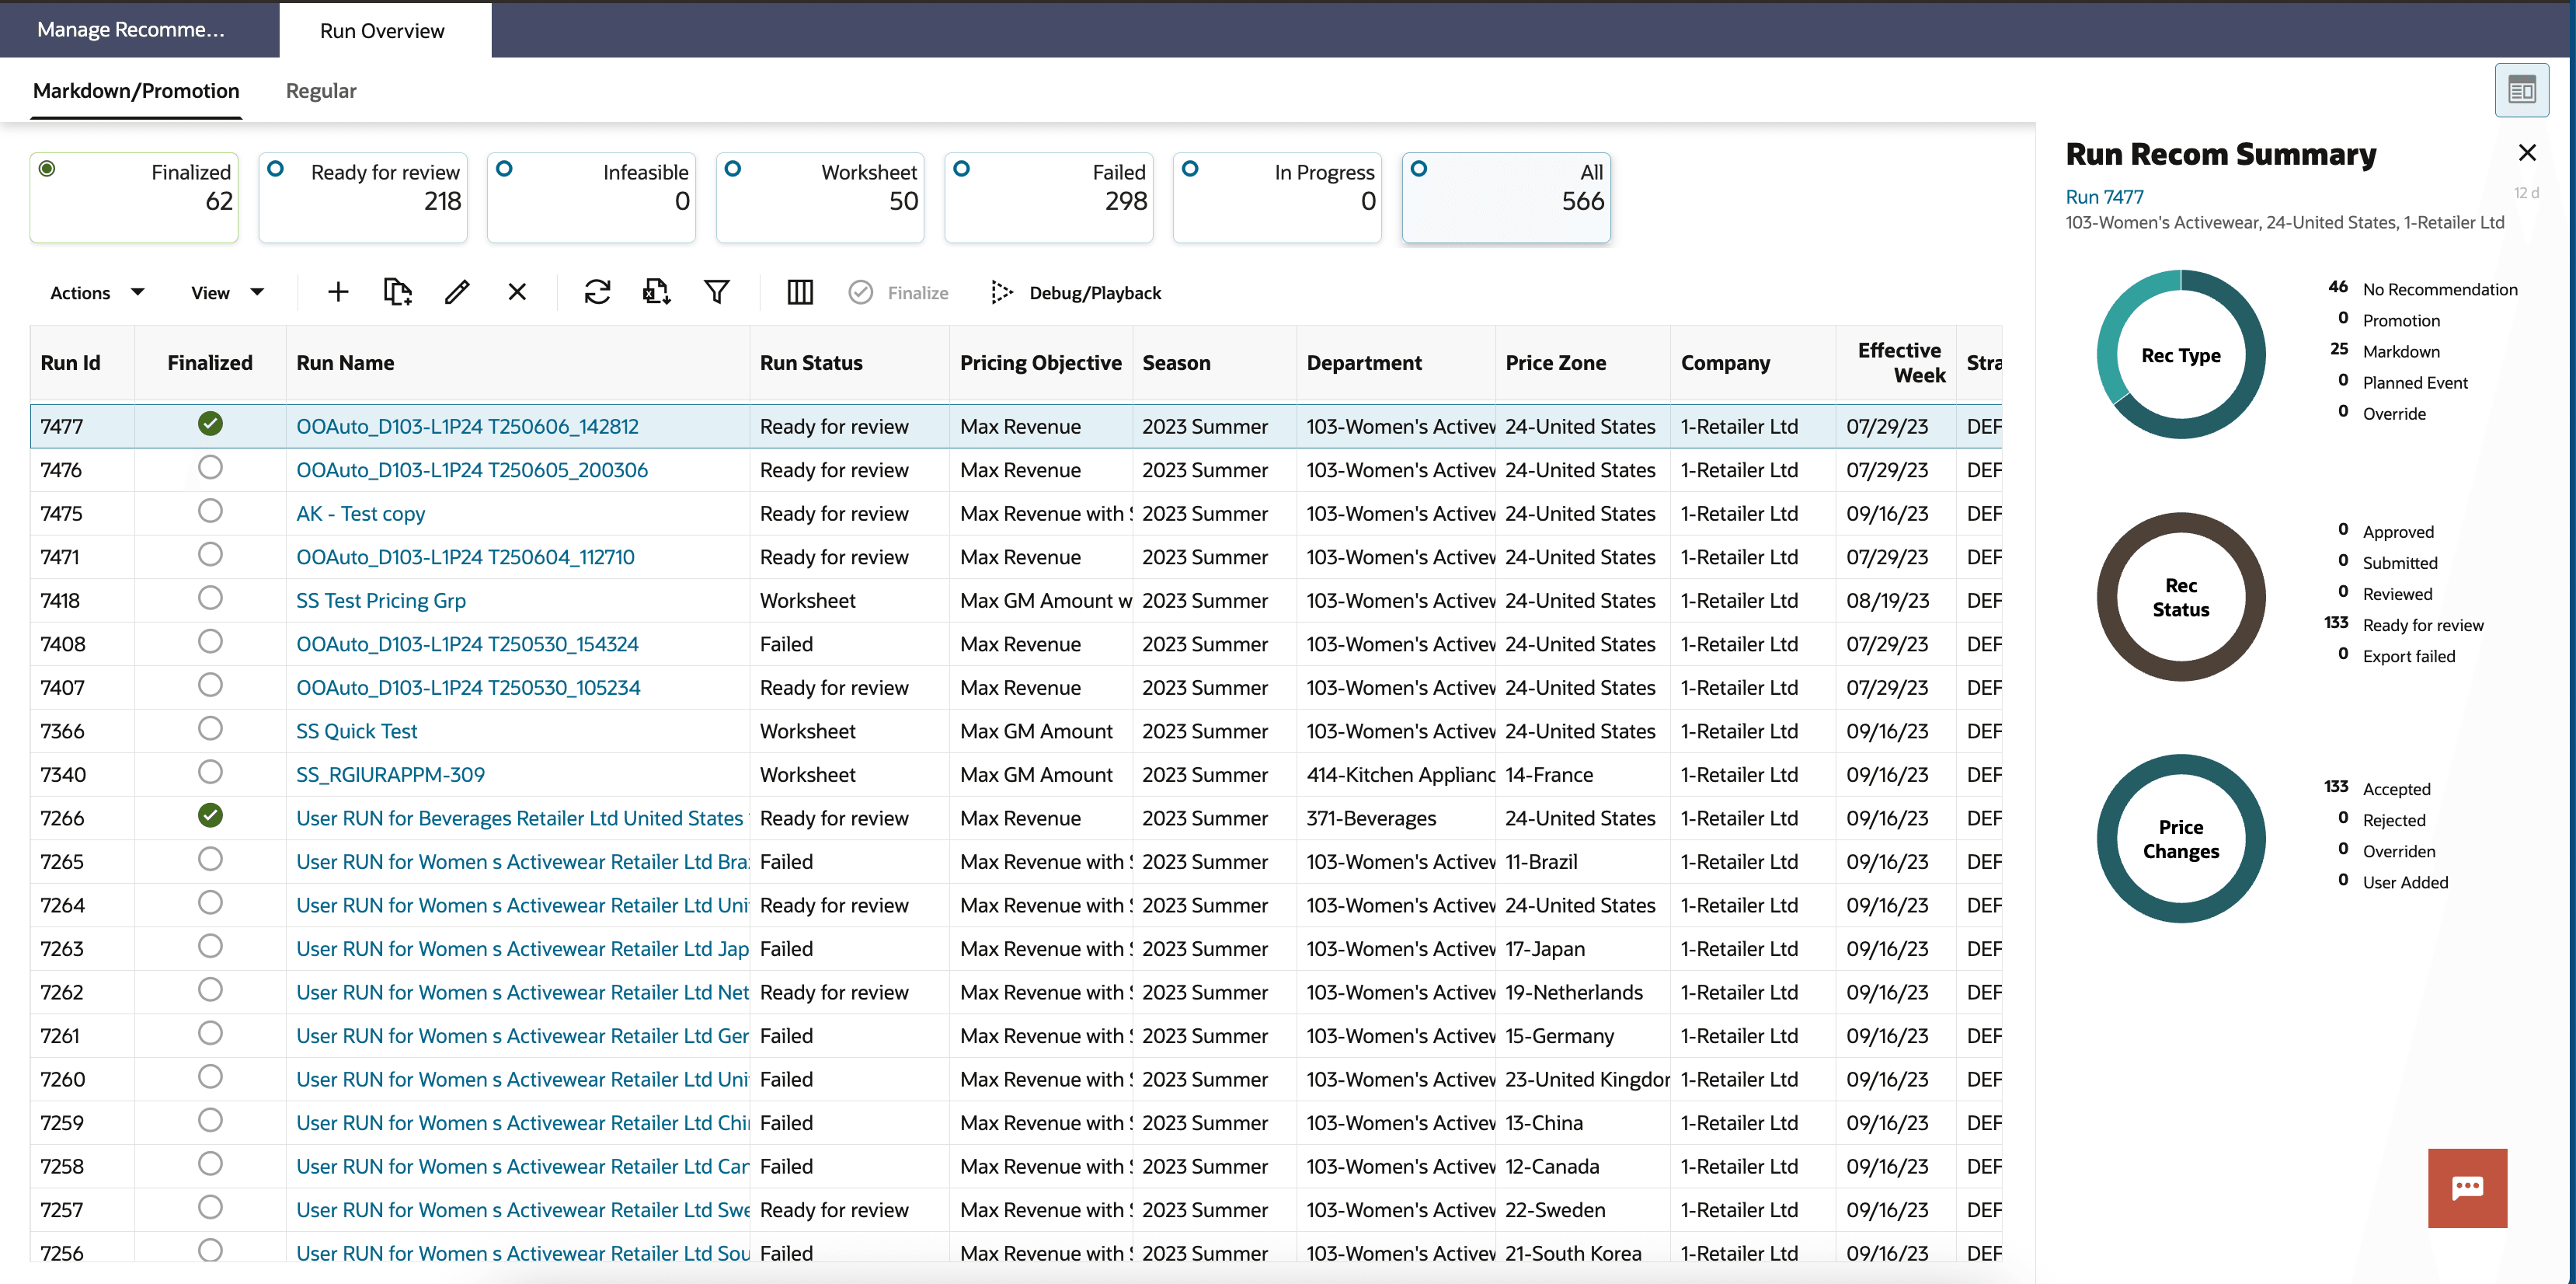Screen dimensions: 2576x1284
Task: Refresh the run list
Action: tap(597, 292)
